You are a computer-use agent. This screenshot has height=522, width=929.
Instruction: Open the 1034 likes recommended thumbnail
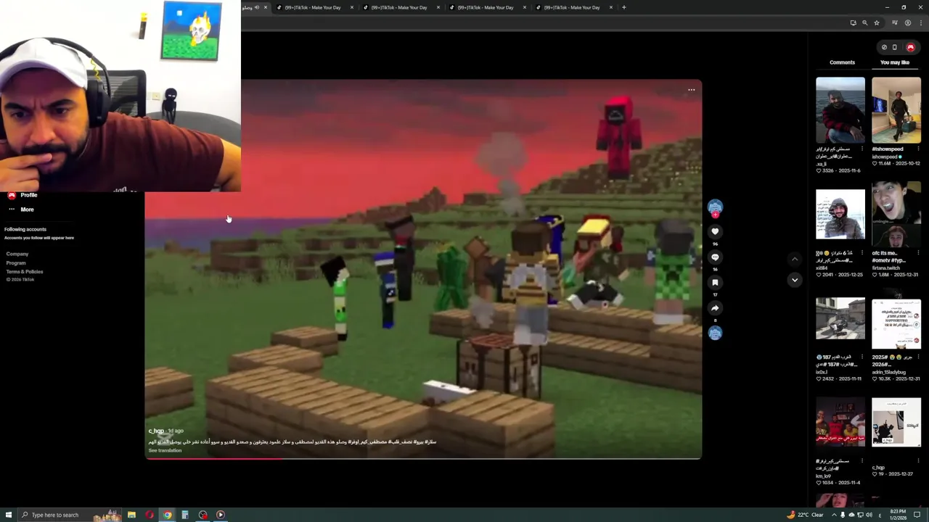click(840, 422)
